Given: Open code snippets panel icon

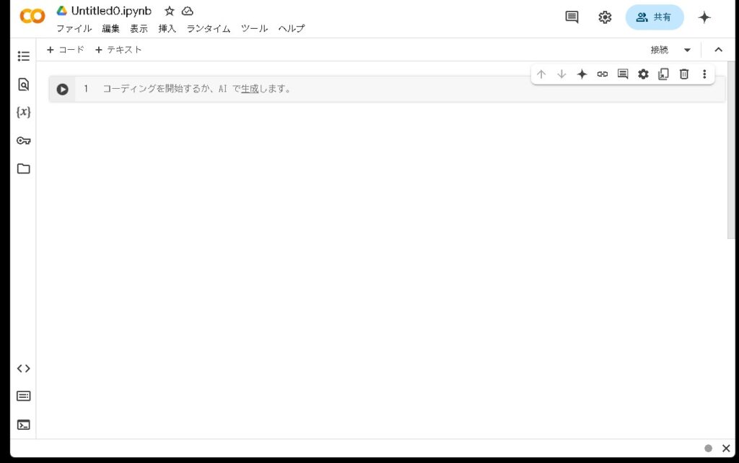Looking at the screenshot, I should [24, 368].
